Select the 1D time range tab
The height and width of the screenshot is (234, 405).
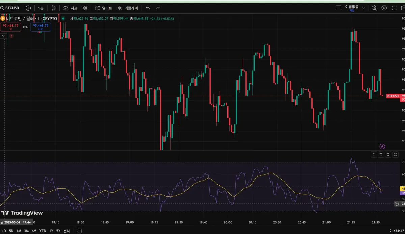click(x=4, y=231)
